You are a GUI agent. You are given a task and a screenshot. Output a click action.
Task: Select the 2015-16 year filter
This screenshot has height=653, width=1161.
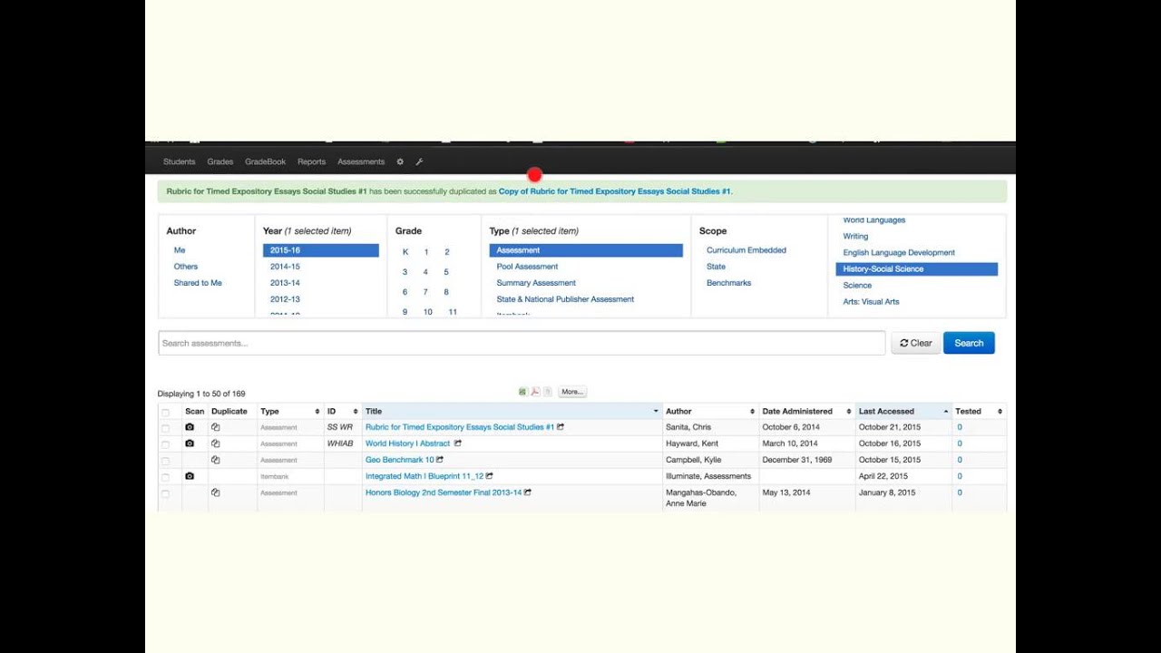[321, 250]
